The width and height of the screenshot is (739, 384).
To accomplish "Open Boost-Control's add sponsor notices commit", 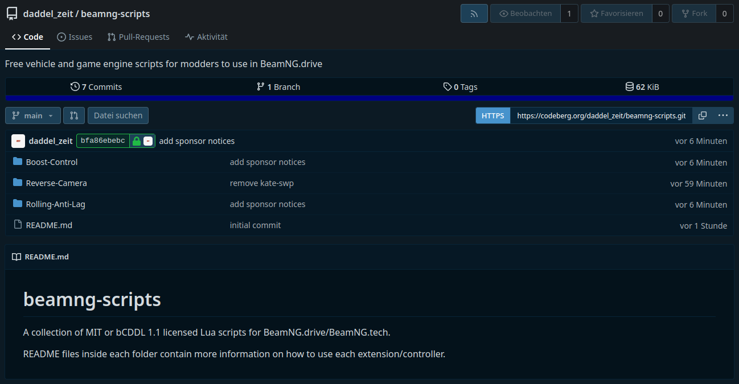I will pyautogui.click(x=268, y=162).
